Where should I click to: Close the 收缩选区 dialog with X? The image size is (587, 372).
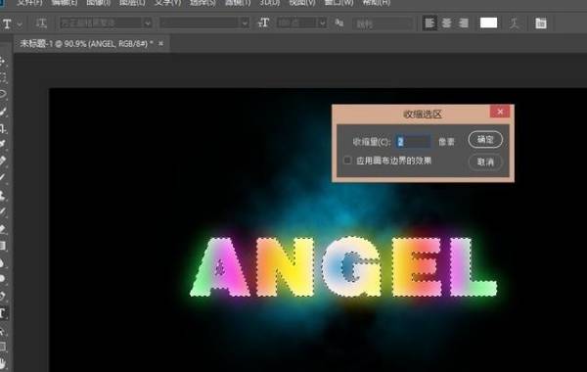500,112
